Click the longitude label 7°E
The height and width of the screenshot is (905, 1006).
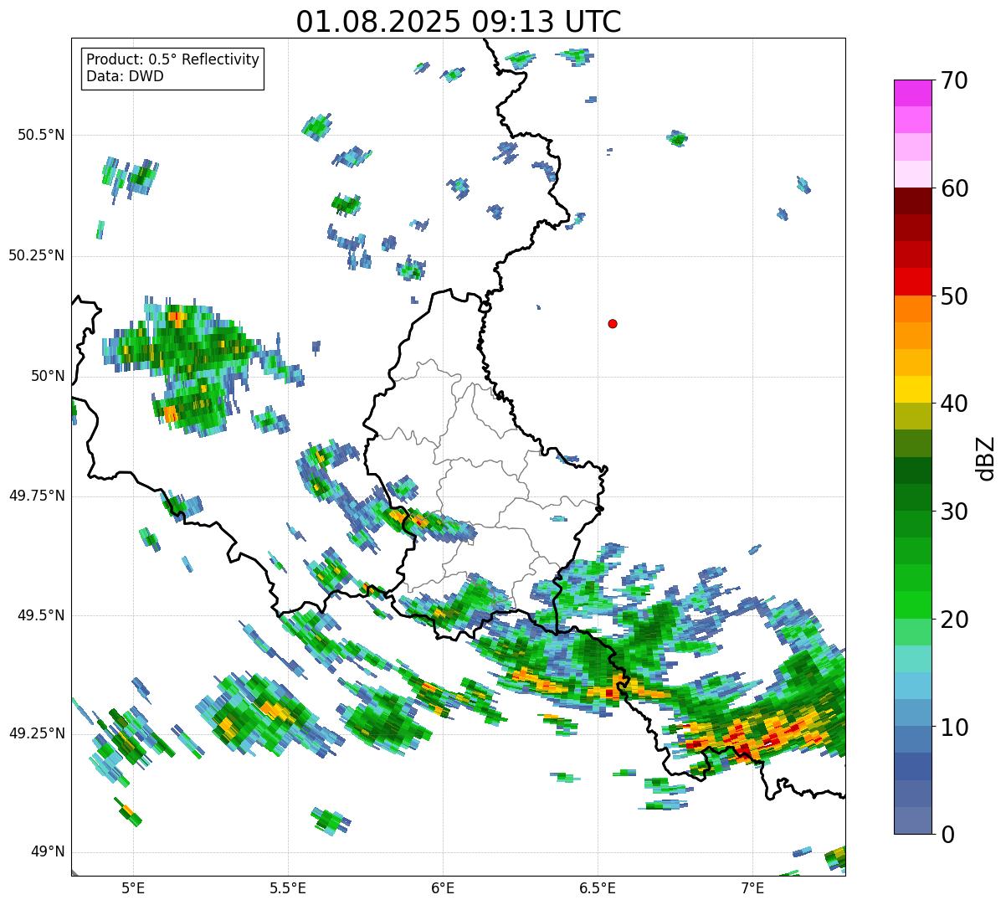pyautogui.click(x=752, y=887)
